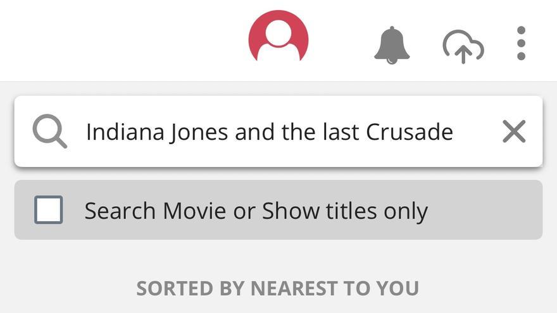Place the cursor in the search box text

click(269, 132)
